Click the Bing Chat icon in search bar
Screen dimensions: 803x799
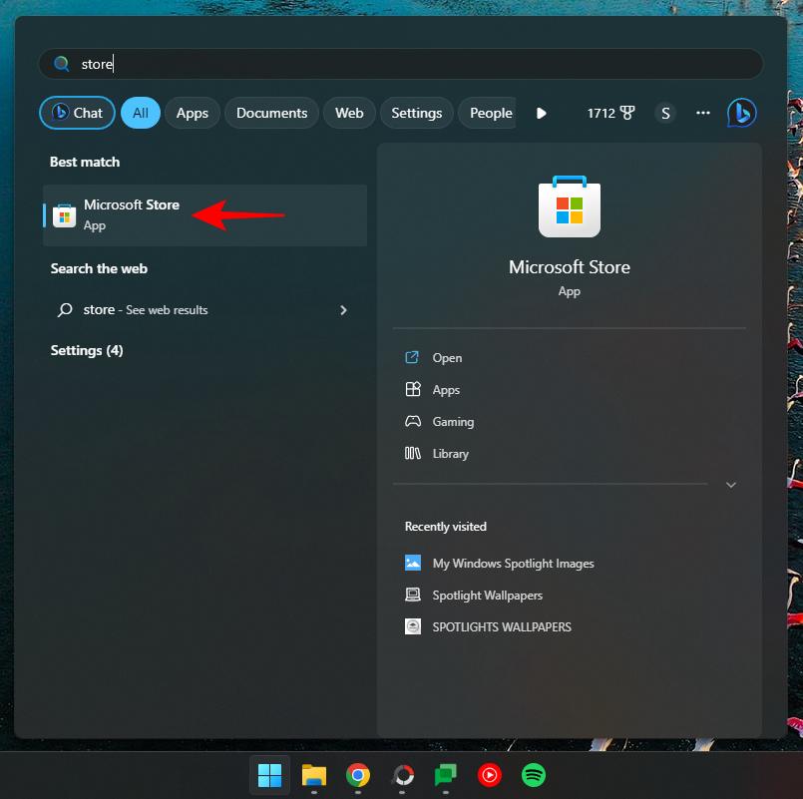coord(741,113)
